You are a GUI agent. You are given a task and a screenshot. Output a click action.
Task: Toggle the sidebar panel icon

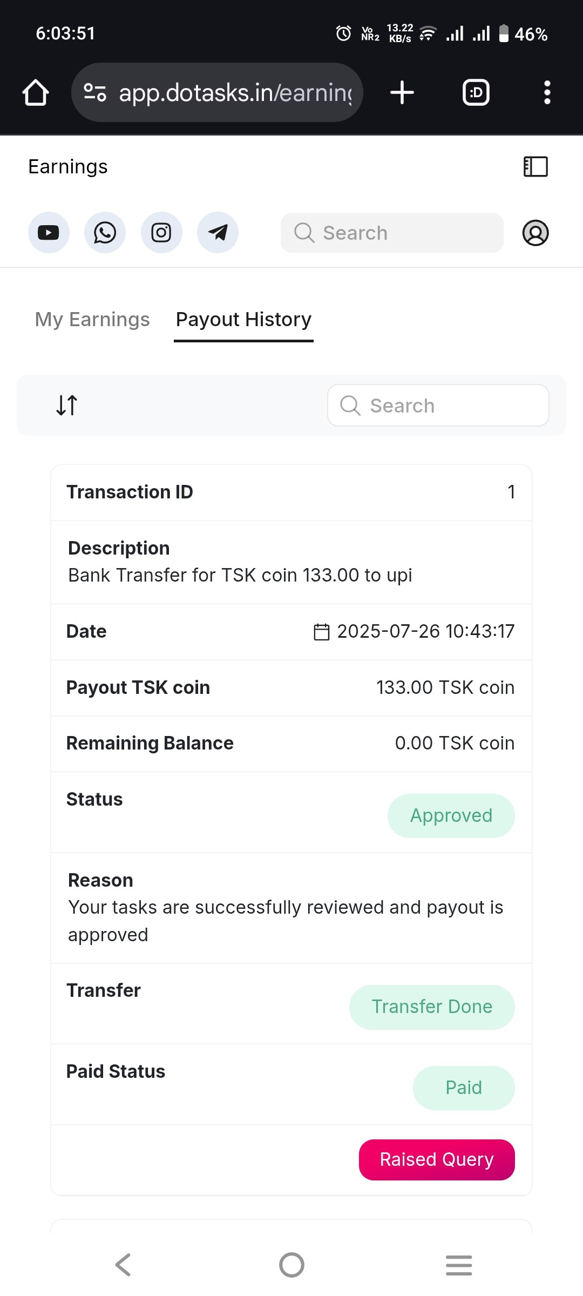coord(535,167)
